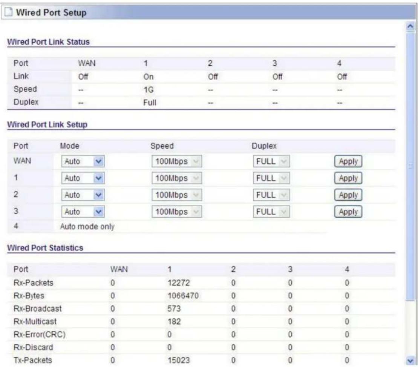Screen dimensions: 418x367
Task: Apply port 1 link settings
Action: click(348, 178)
